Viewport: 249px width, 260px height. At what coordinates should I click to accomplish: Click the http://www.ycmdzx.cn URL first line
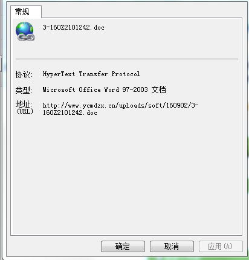click(120, 105)
